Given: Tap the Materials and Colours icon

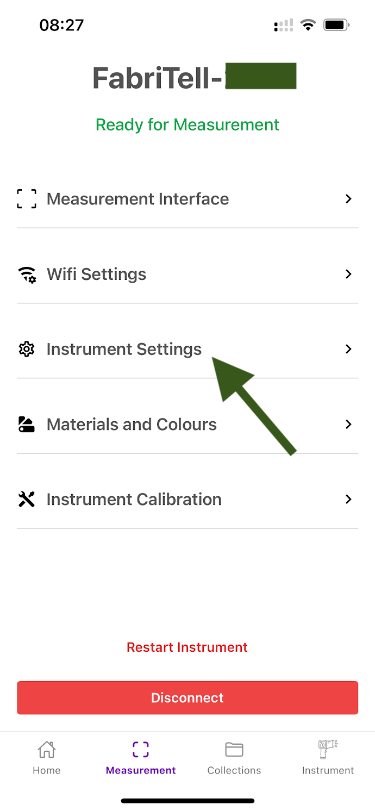Looking at the screenshot, I should click(27, 425).
